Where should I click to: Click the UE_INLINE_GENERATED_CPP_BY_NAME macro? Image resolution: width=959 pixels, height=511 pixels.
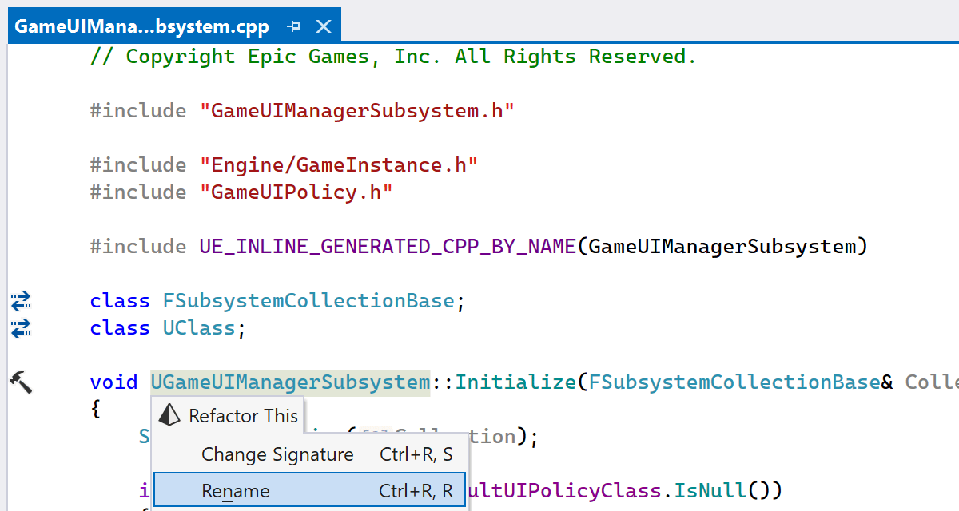[387, 247]
